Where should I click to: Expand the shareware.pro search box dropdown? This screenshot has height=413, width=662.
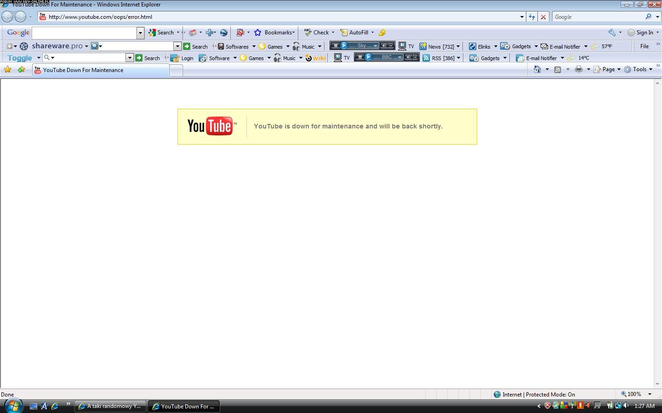coord(177,46)
